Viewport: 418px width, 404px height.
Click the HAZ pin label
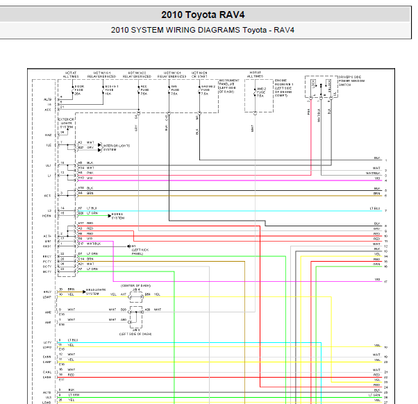pos(48,135)
